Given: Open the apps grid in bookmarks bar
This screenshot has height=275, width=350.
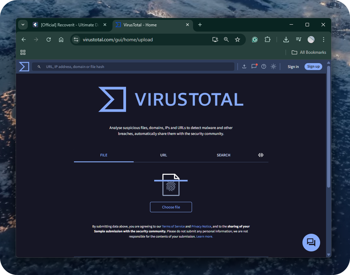Looking at the screenshot, I should pos(23,52).
